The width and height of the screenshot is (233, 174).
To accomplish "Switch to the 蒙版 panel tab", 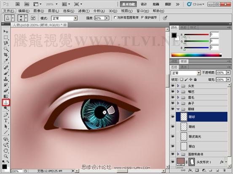I will [184, 61].
